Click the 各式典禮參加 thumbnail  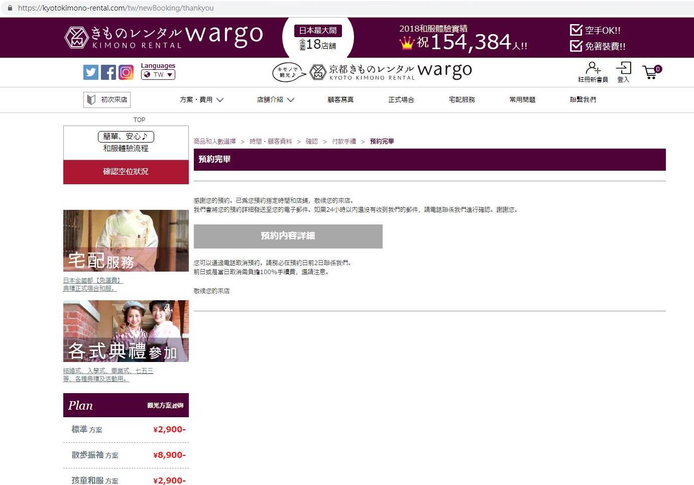point(126,331)
